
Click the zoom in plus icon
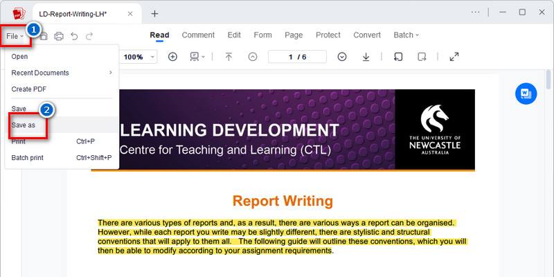[x=172, y=57]
